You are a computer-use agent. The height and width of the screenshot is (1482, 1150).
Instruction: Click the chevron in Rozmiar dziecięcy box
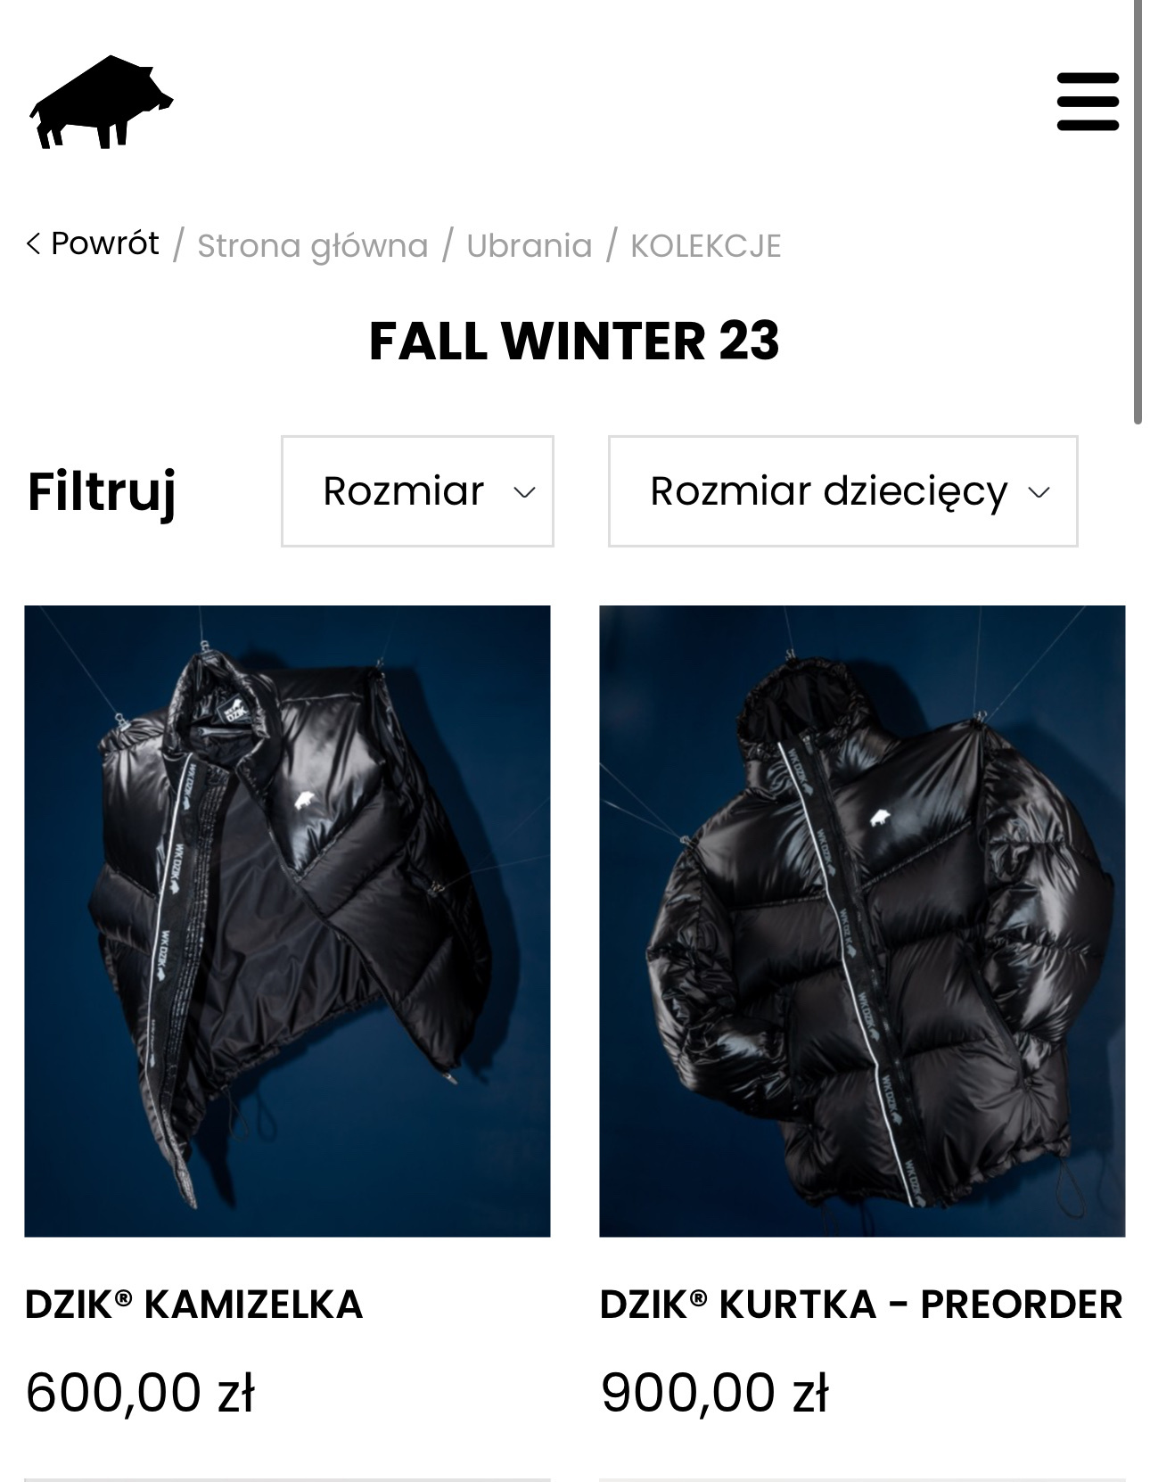[1039, 492]
